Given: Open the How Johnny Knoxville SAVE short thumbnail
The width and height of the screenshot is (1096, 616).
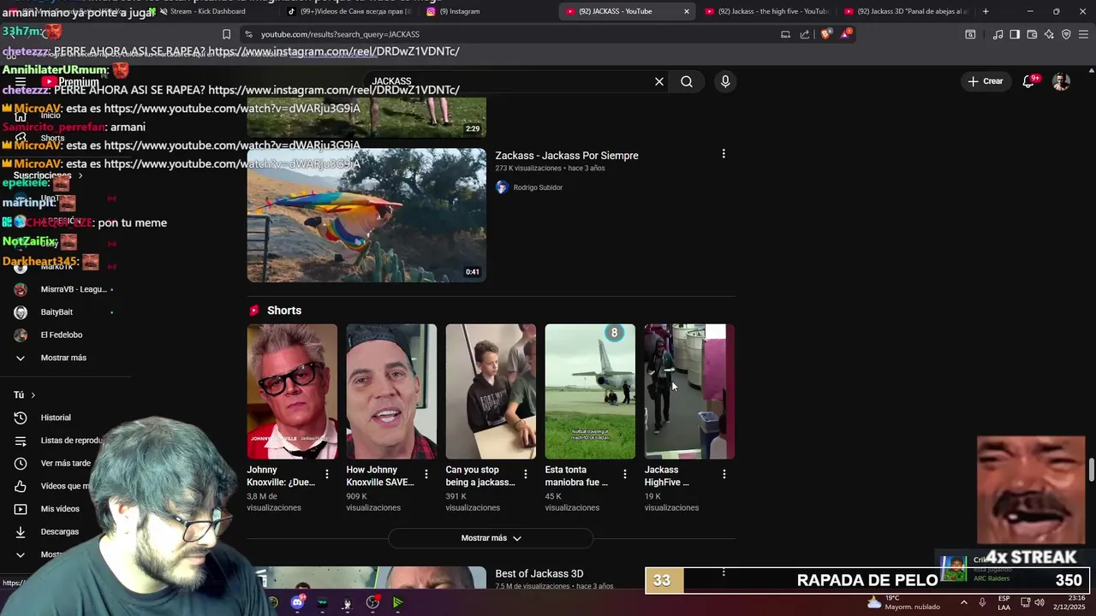Looking at the screenshot, I should (391, 391).
